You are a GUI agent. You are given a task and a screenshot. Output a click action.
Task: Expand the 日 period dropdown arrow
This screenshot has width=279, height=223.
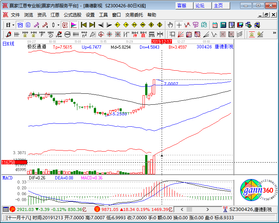tap(13, 25)
